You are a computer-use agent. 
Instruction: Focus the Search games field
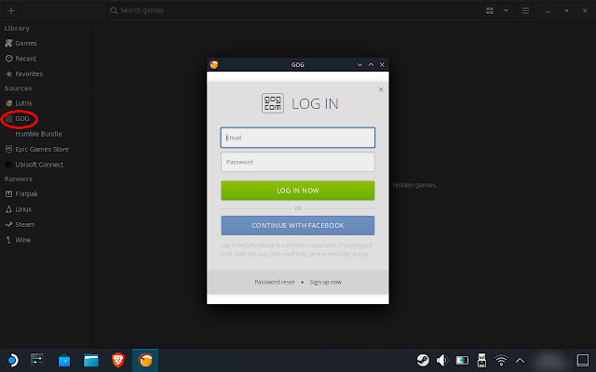click(x=291, y=10)
